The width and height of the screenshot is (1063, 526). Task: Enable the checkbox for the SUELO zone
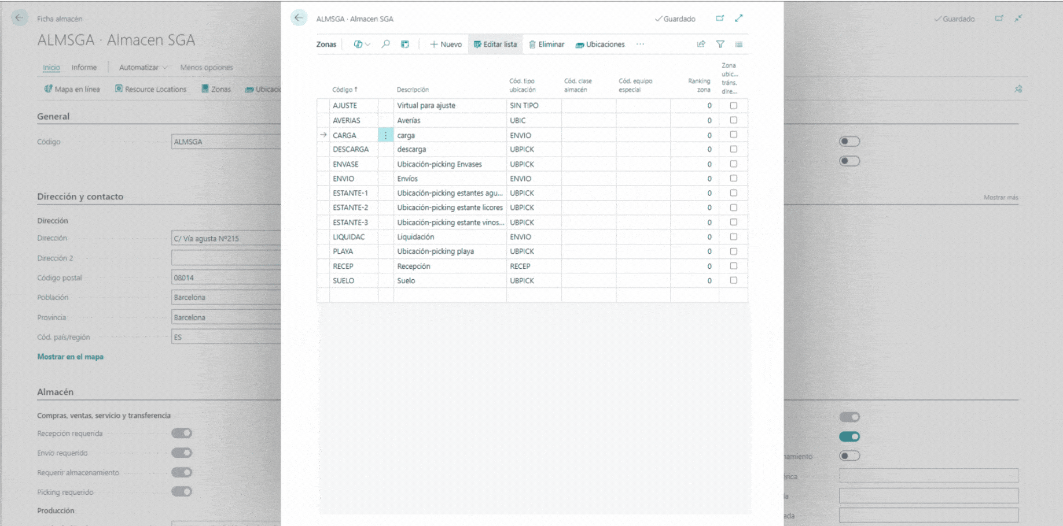(x=733, y=280)
